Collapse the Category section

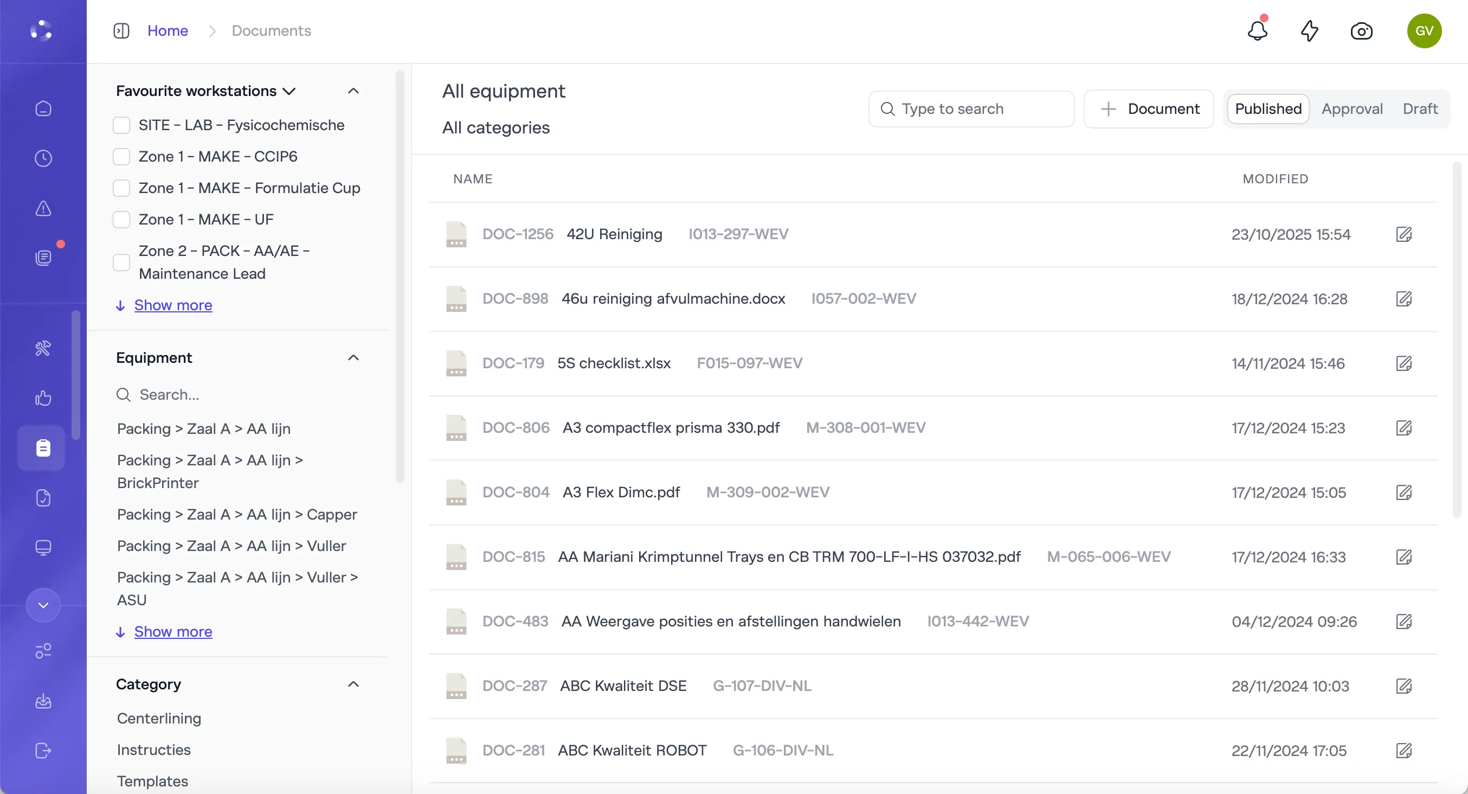click(353, 684)
